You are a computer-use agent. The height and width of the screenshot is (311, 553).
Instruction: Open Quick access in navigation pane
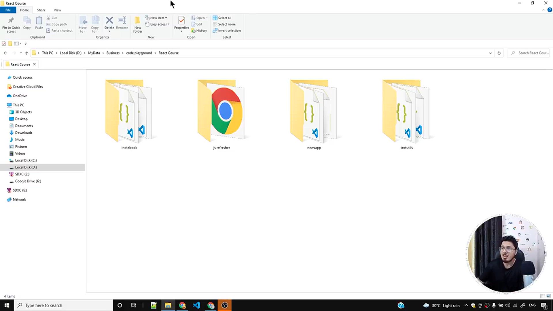point(22,77)
